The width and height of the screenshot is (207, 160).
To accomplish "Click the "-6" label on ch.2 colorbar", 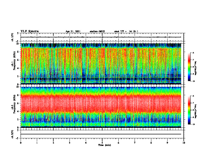I will (x=193, y=96).
